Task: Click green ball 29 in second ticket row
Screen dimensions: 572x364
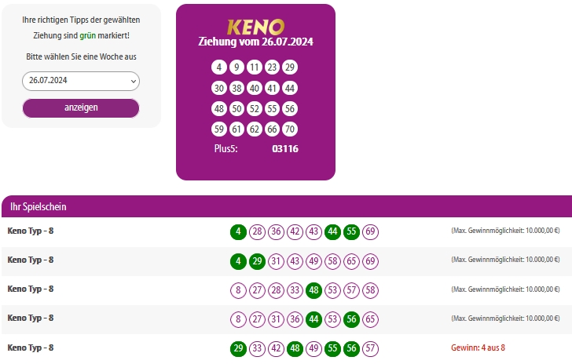Action: click(257, 260)
